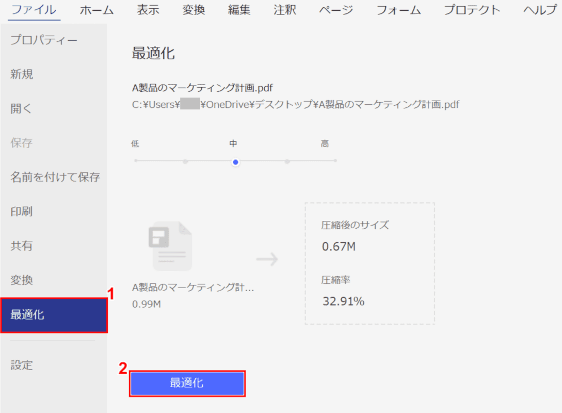Click the 高 compression label
Image resolution: width=562 pixels, height=413 pixels.
[x=325, y=144]
